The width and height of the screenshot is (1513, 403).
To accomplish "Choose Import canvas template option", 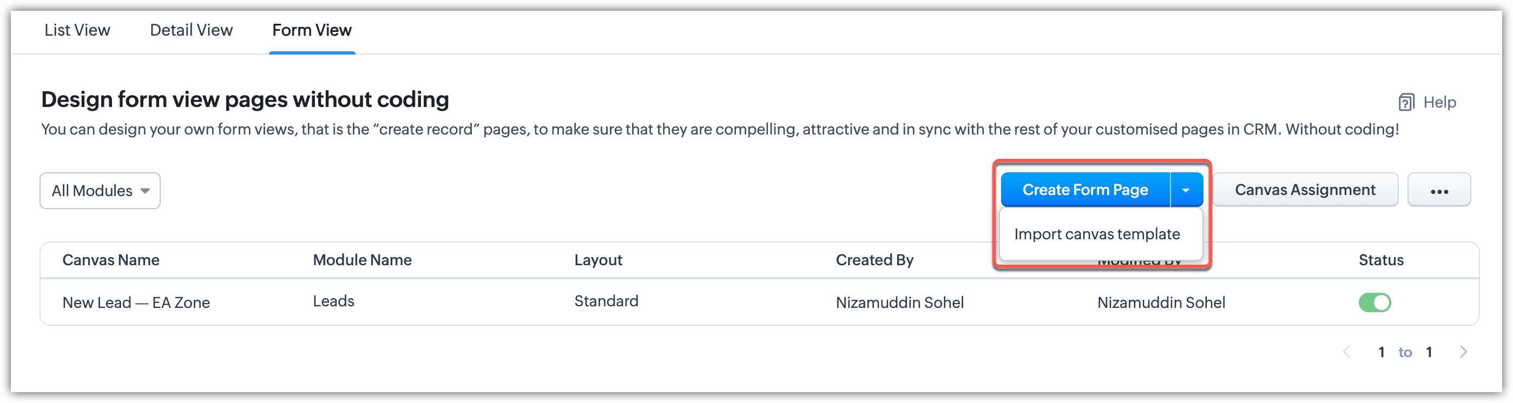I will point(1096,234).
